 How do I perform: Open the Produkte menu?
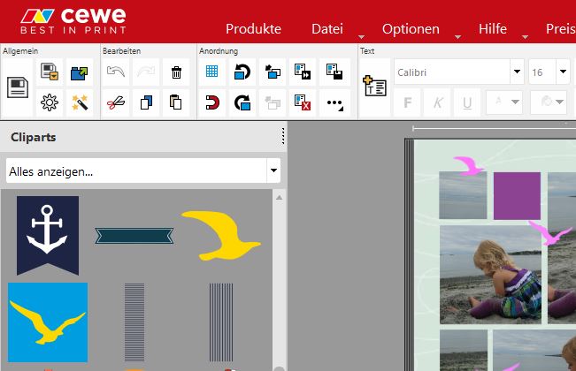[x=253, y=29]
